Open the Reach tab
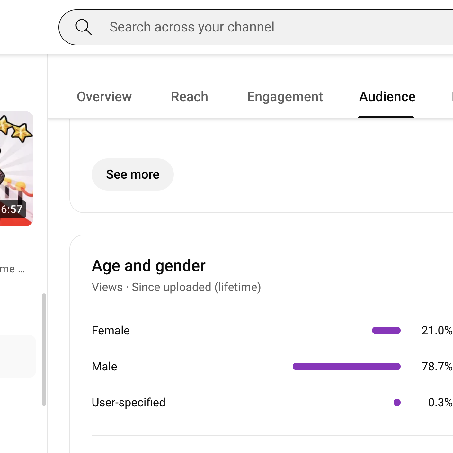453x453 pixels. 189,97
